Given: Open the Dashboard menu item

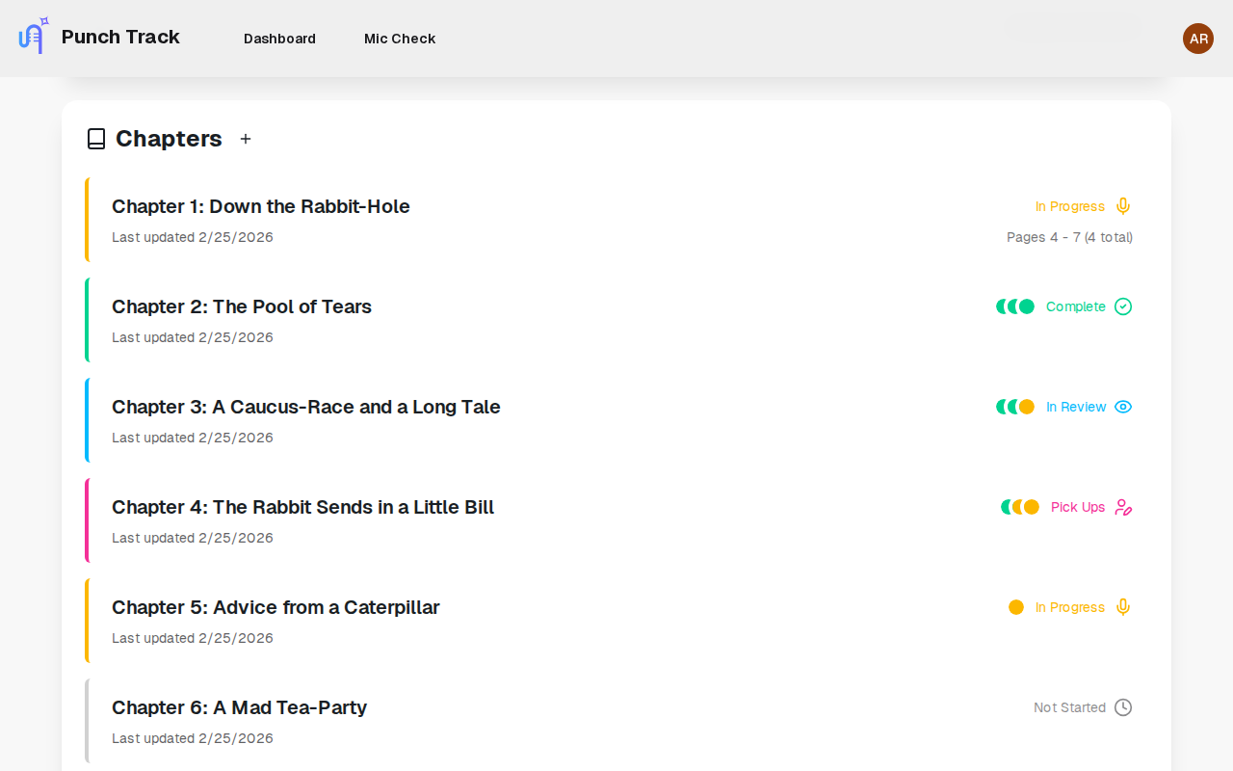Looking at the screenshot, I should (279, 39).
